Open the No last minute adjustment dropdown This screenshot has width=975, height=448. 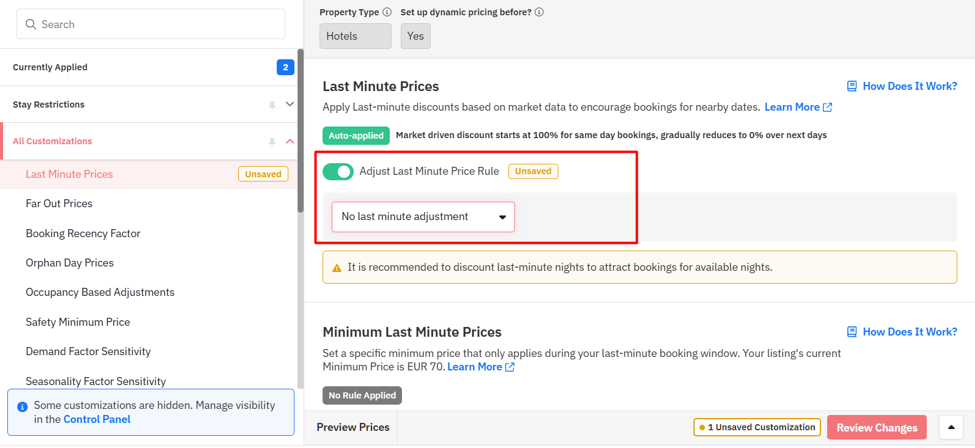point(423,217)
